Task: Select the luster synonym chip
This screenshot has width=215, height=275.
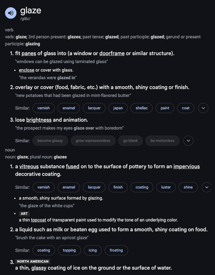Action: coord(166,187)
